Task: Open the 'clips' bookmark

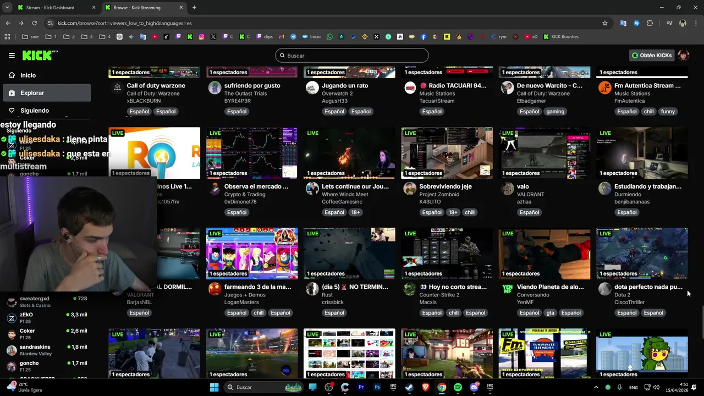Action: click(x=265, y=37)
